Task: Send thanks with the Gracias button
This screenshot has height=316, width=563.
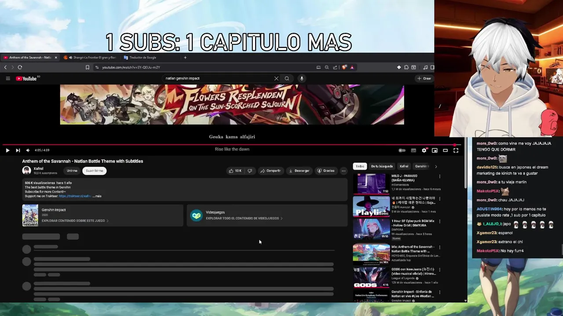Action: (326, 171)
